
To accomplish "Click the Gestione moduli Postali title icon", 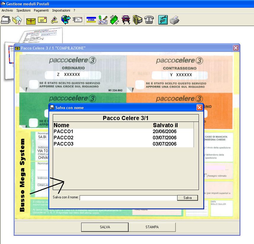I will point(3,4).
